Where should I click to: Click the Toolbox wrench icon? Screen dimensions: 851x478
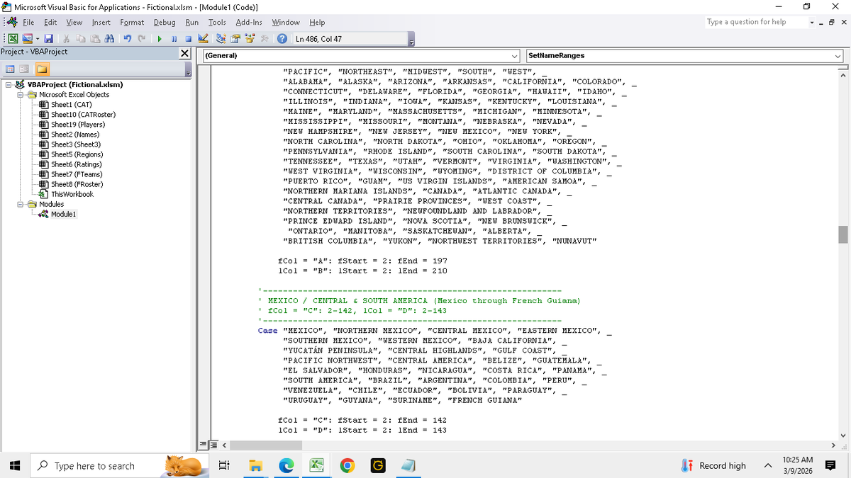[264, 39]
